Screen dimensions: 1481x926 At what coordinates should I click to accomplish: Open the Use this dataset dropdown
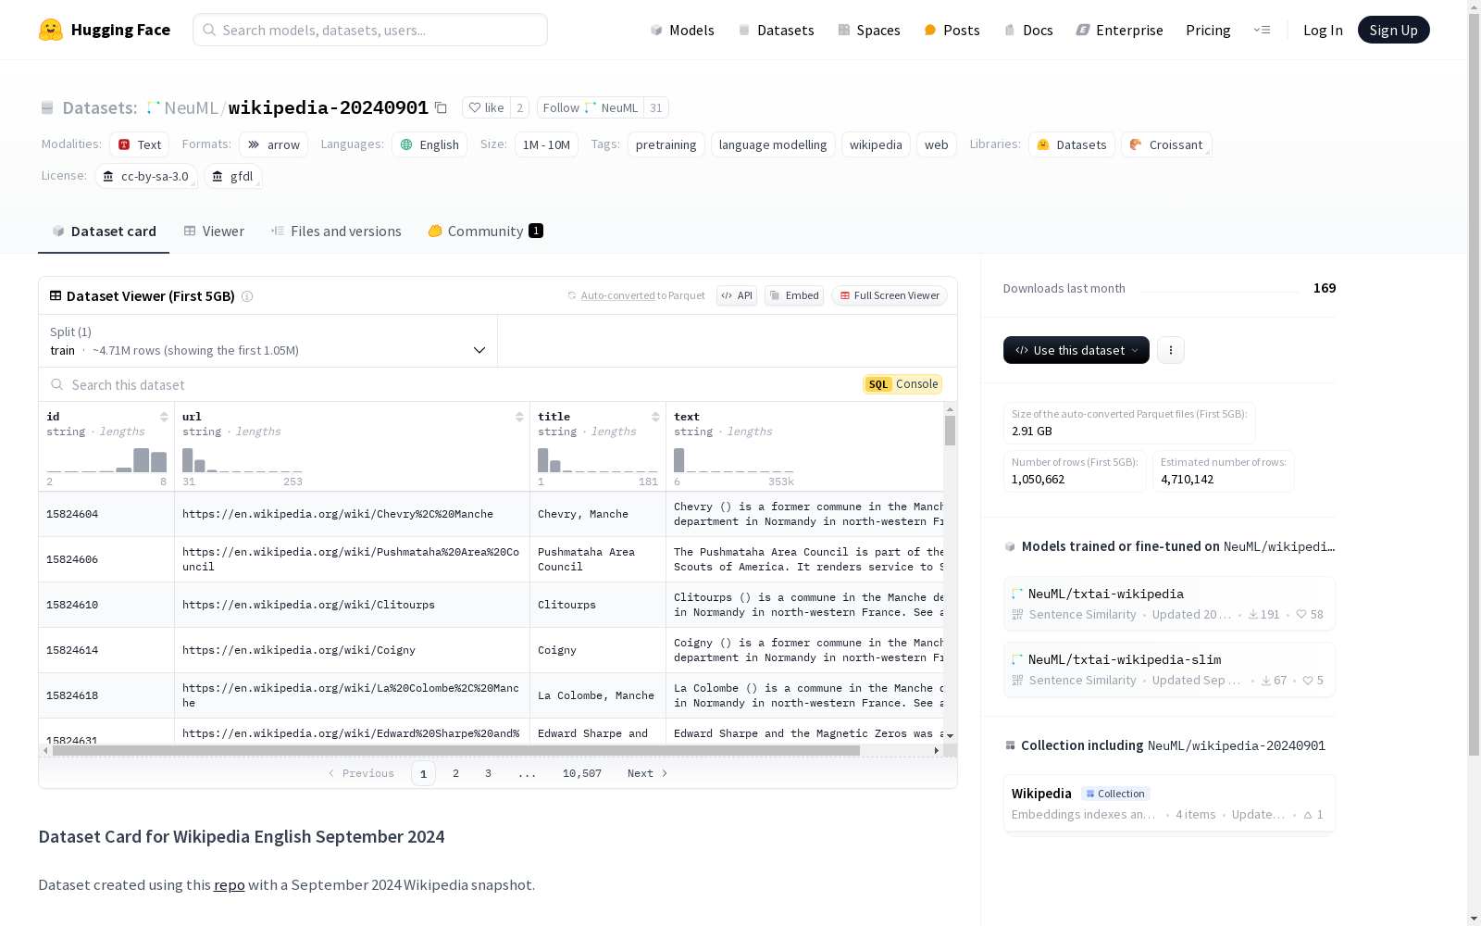point(1077,350)
